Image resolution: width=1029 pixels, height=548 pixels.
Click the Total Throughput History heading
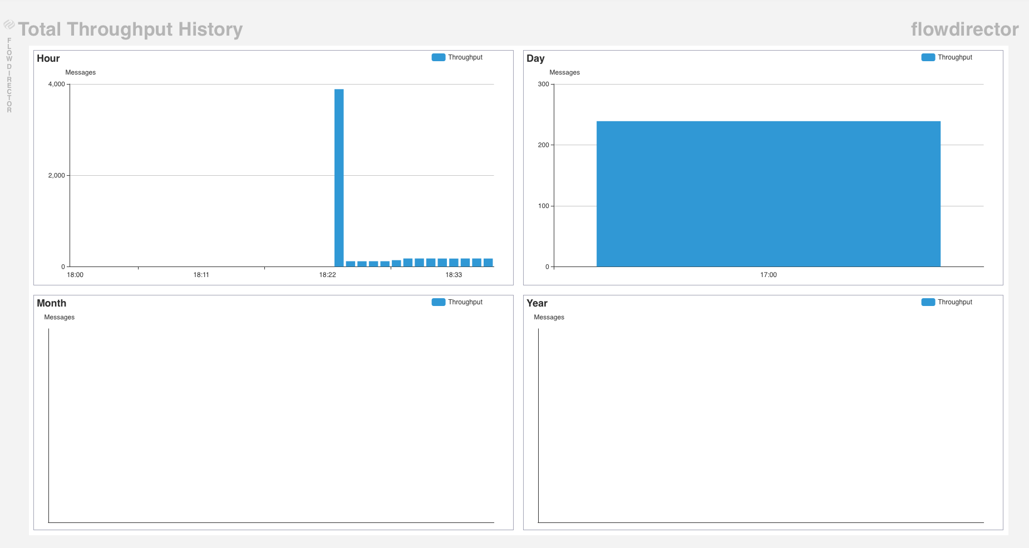pos(130,29)
